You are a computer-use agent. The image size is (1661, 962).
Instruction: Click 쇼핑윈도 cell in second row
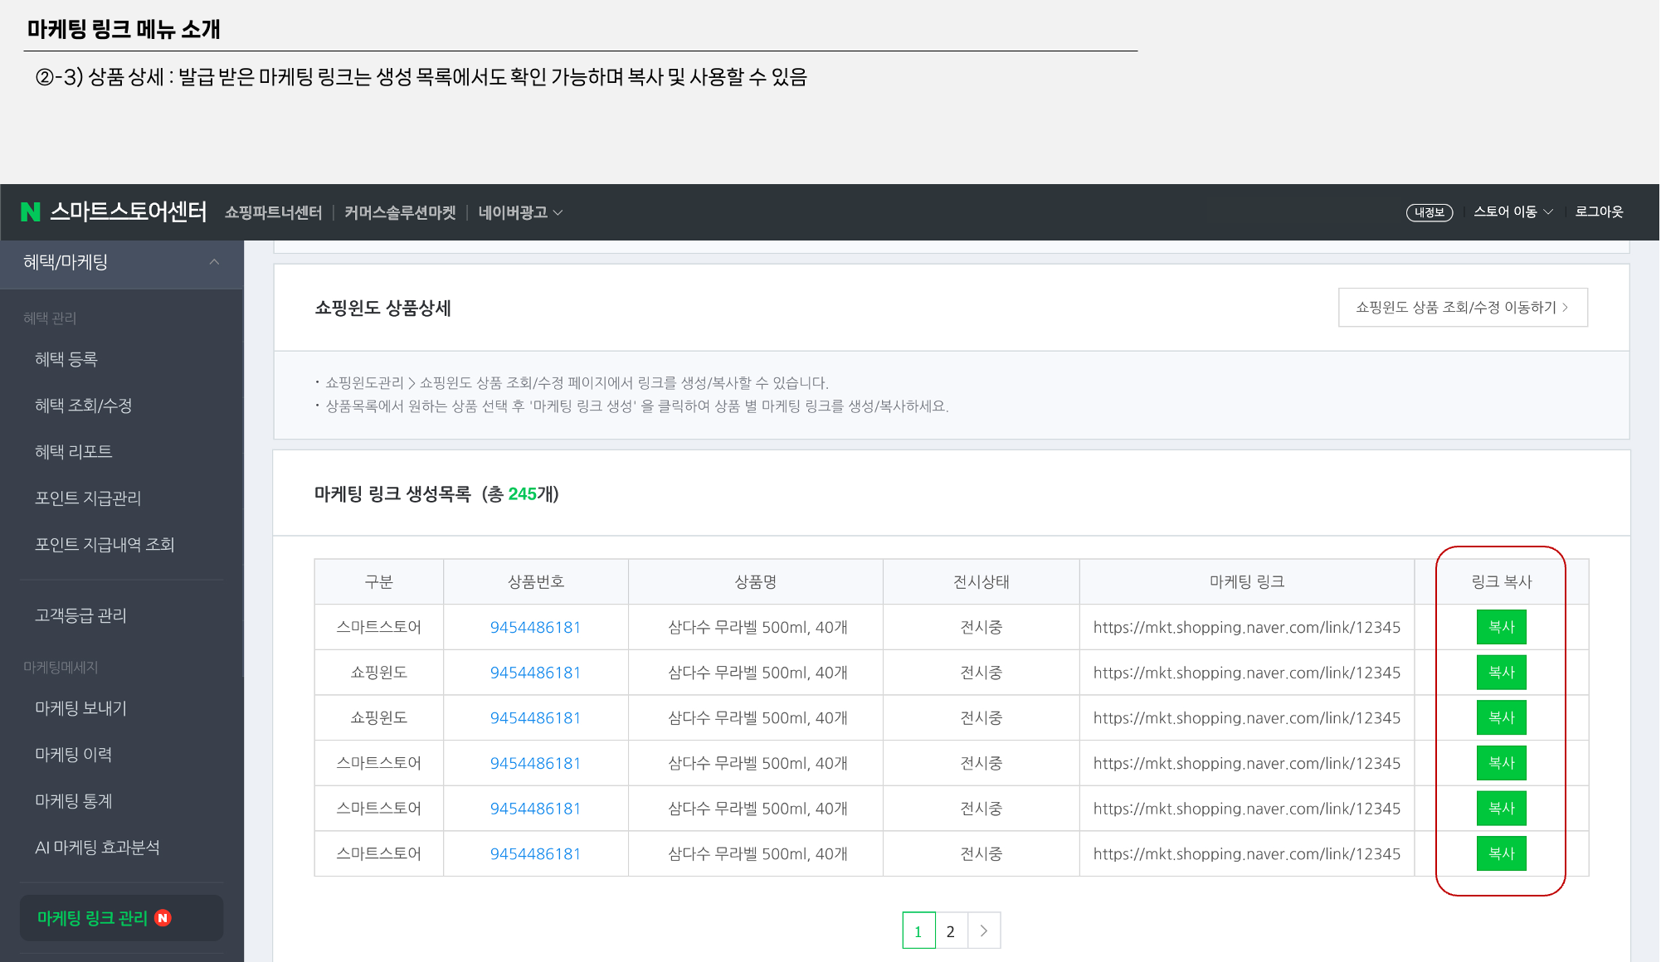point(379,673)
